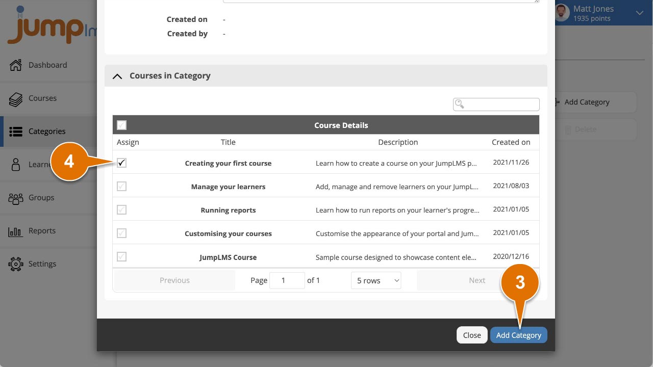Sort by Description column header
Image resolution: width=653 pixels, height=367 pixels.
click(398, 142)
